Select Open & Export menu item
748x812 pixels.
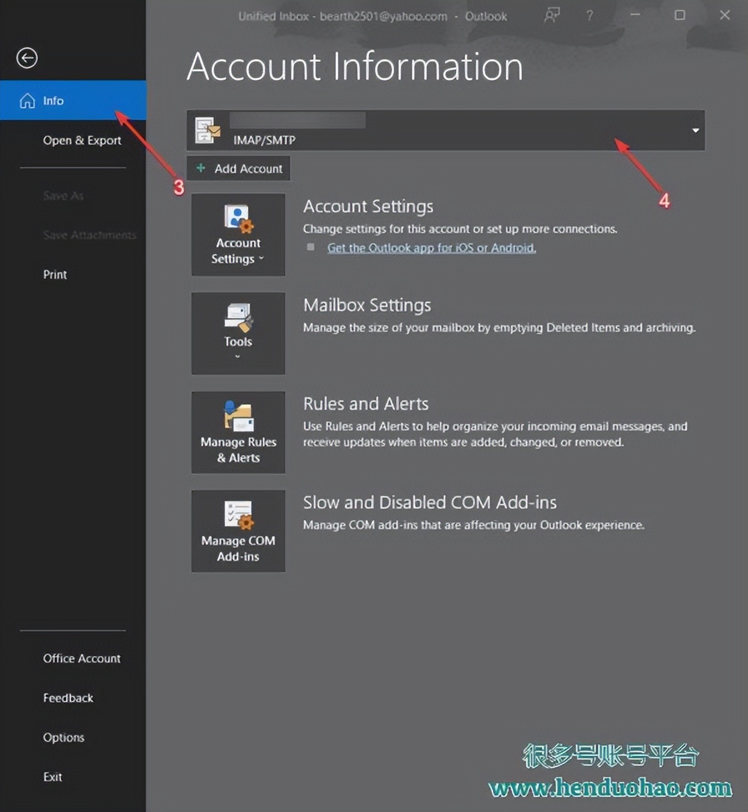(82, 140)
